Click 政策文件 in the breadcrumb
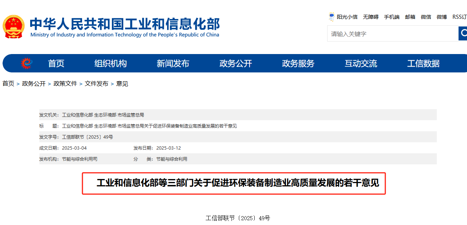Viewport: 467px width, 225px height. point(65,84)
